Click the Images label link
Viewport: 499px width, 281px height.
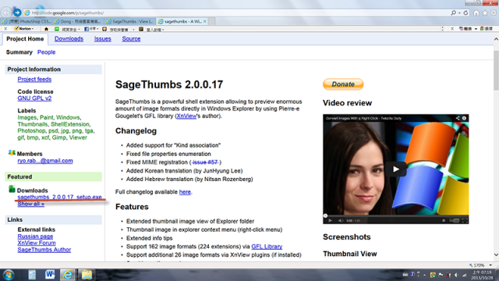(27, 118)
